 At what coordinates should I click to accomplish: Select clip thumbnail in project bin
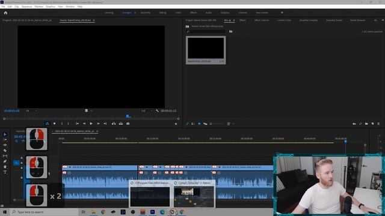pyautogui.click(x=206, y=48)
